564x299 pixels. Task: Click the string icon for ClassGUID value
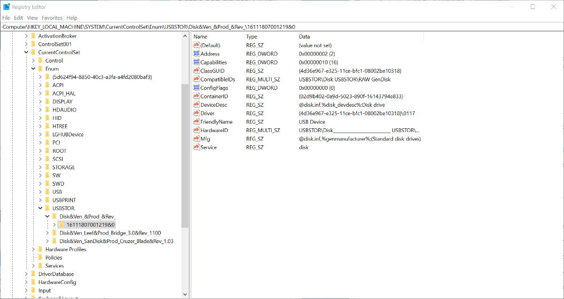coord(196,71)
